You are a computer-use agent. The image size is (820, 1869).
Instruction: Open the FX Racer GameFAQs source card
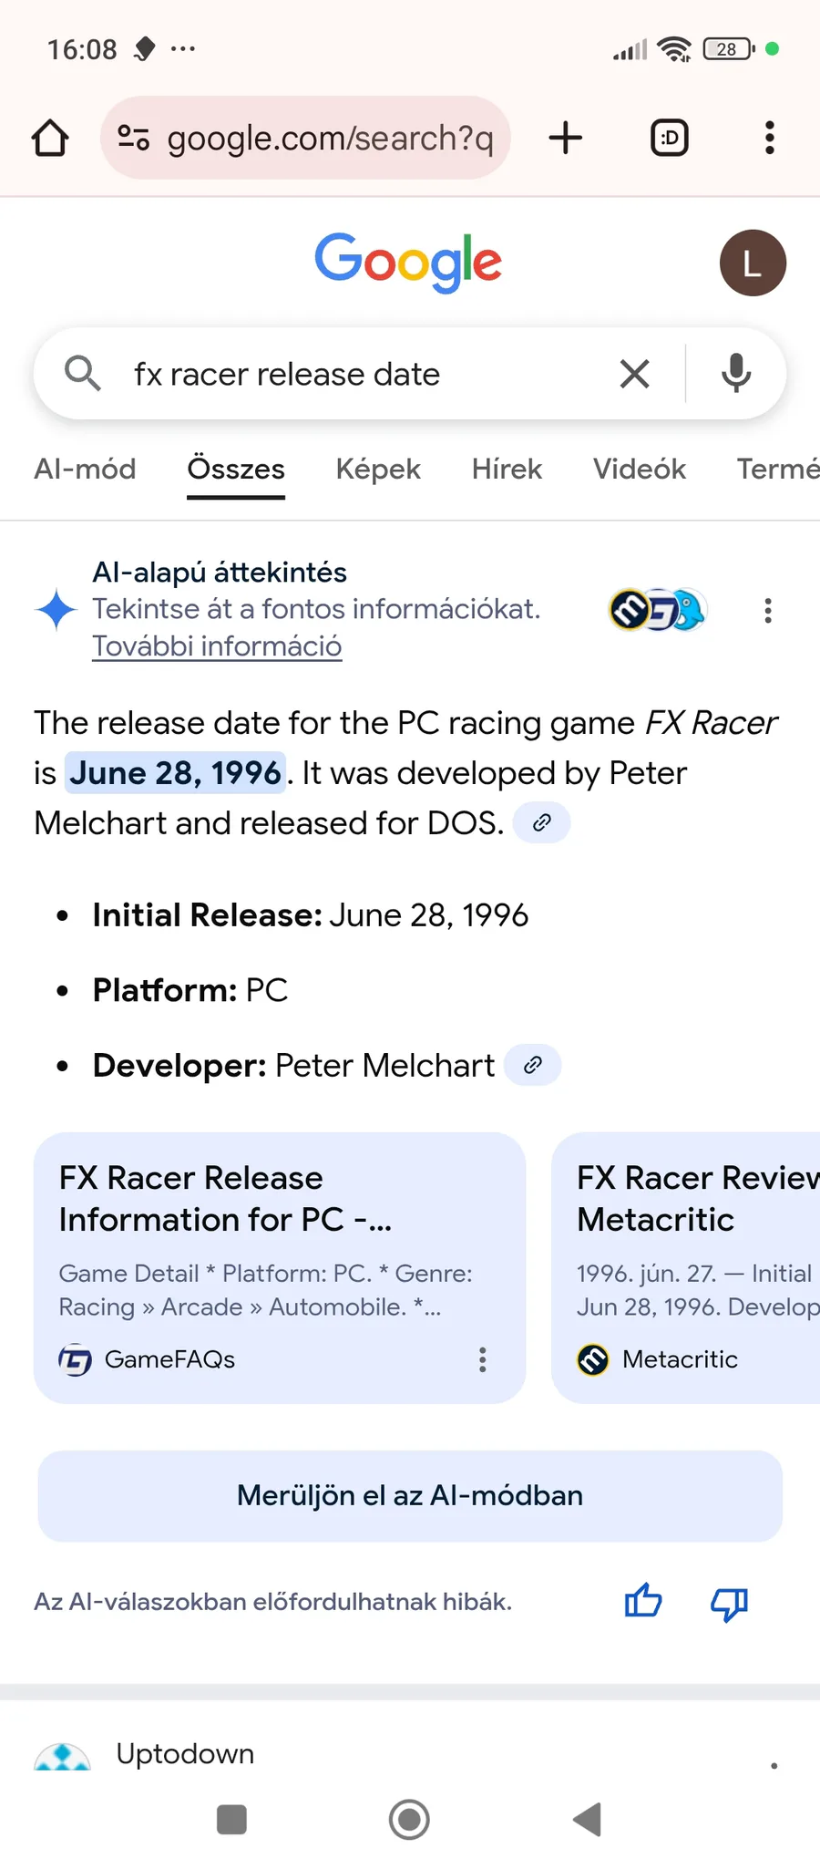264,1240
